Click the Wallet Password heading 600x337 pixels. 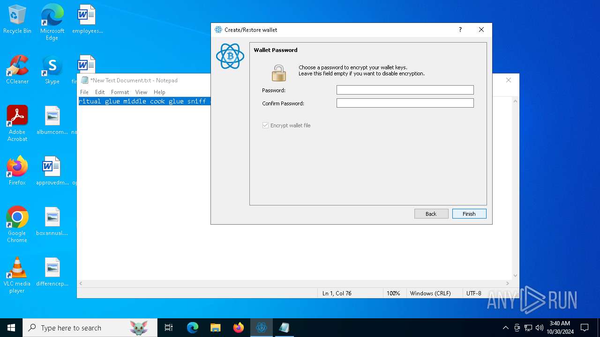pos(276,50)
